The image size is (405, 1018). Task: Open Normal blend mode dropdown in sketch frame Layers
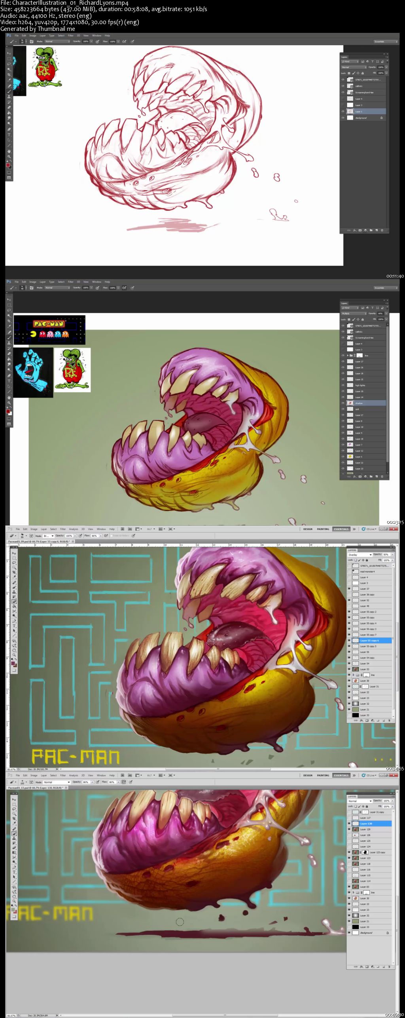pos(354,67)
